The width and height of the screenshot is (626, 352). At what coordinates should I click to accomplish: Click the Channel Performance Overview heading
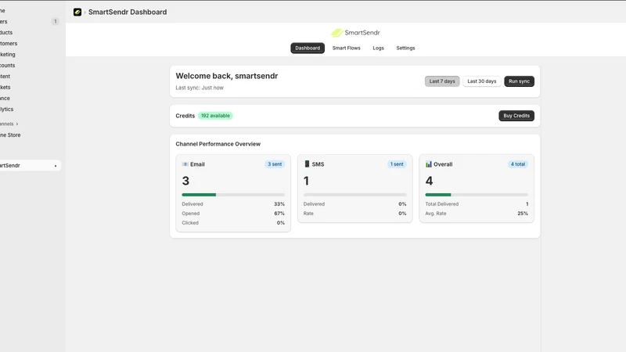(x=218, y=144)
